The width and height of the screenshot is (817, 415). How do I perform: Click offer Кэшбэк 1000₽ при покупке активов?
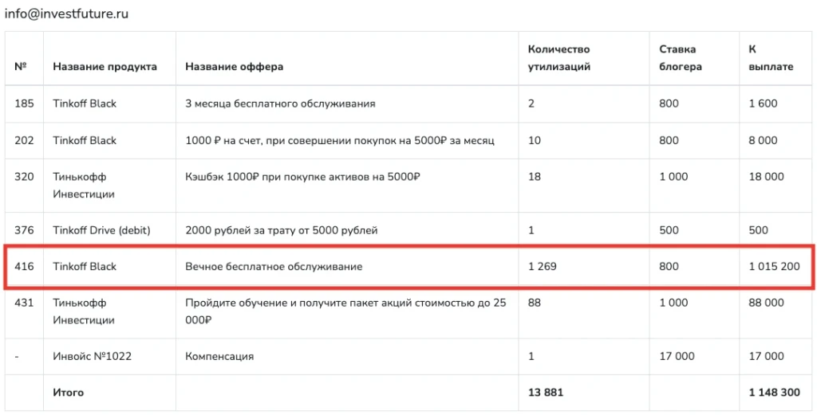[x=302, y=177]
